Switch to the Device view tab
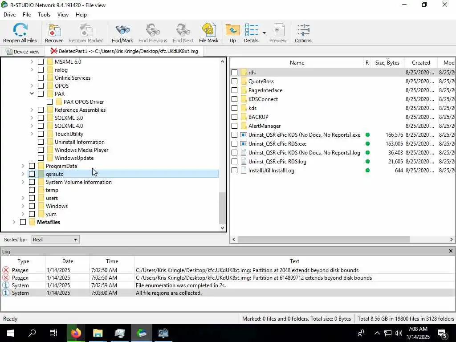 23,52
